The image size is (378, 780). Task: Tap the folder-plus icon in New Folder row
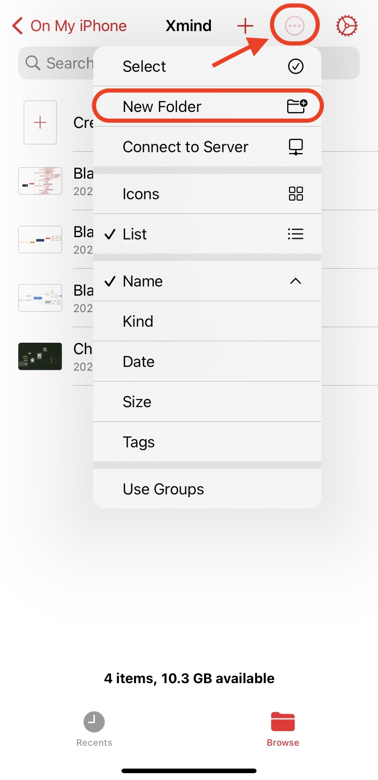(297, 106)
